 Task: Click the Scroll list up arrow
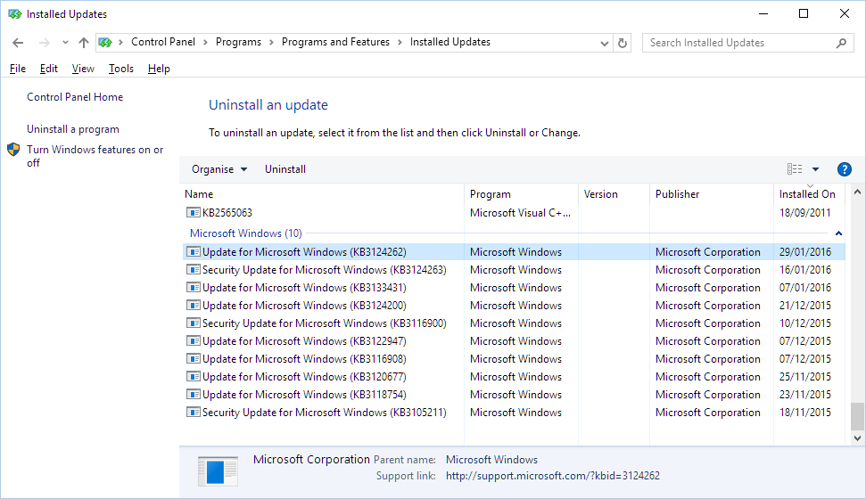tap(857, 192)
